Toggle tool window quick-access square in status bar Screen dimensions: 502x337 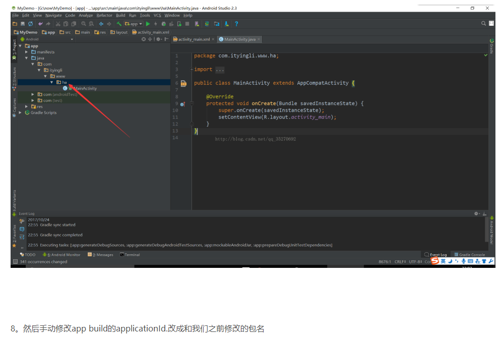[x=15, y=262]
